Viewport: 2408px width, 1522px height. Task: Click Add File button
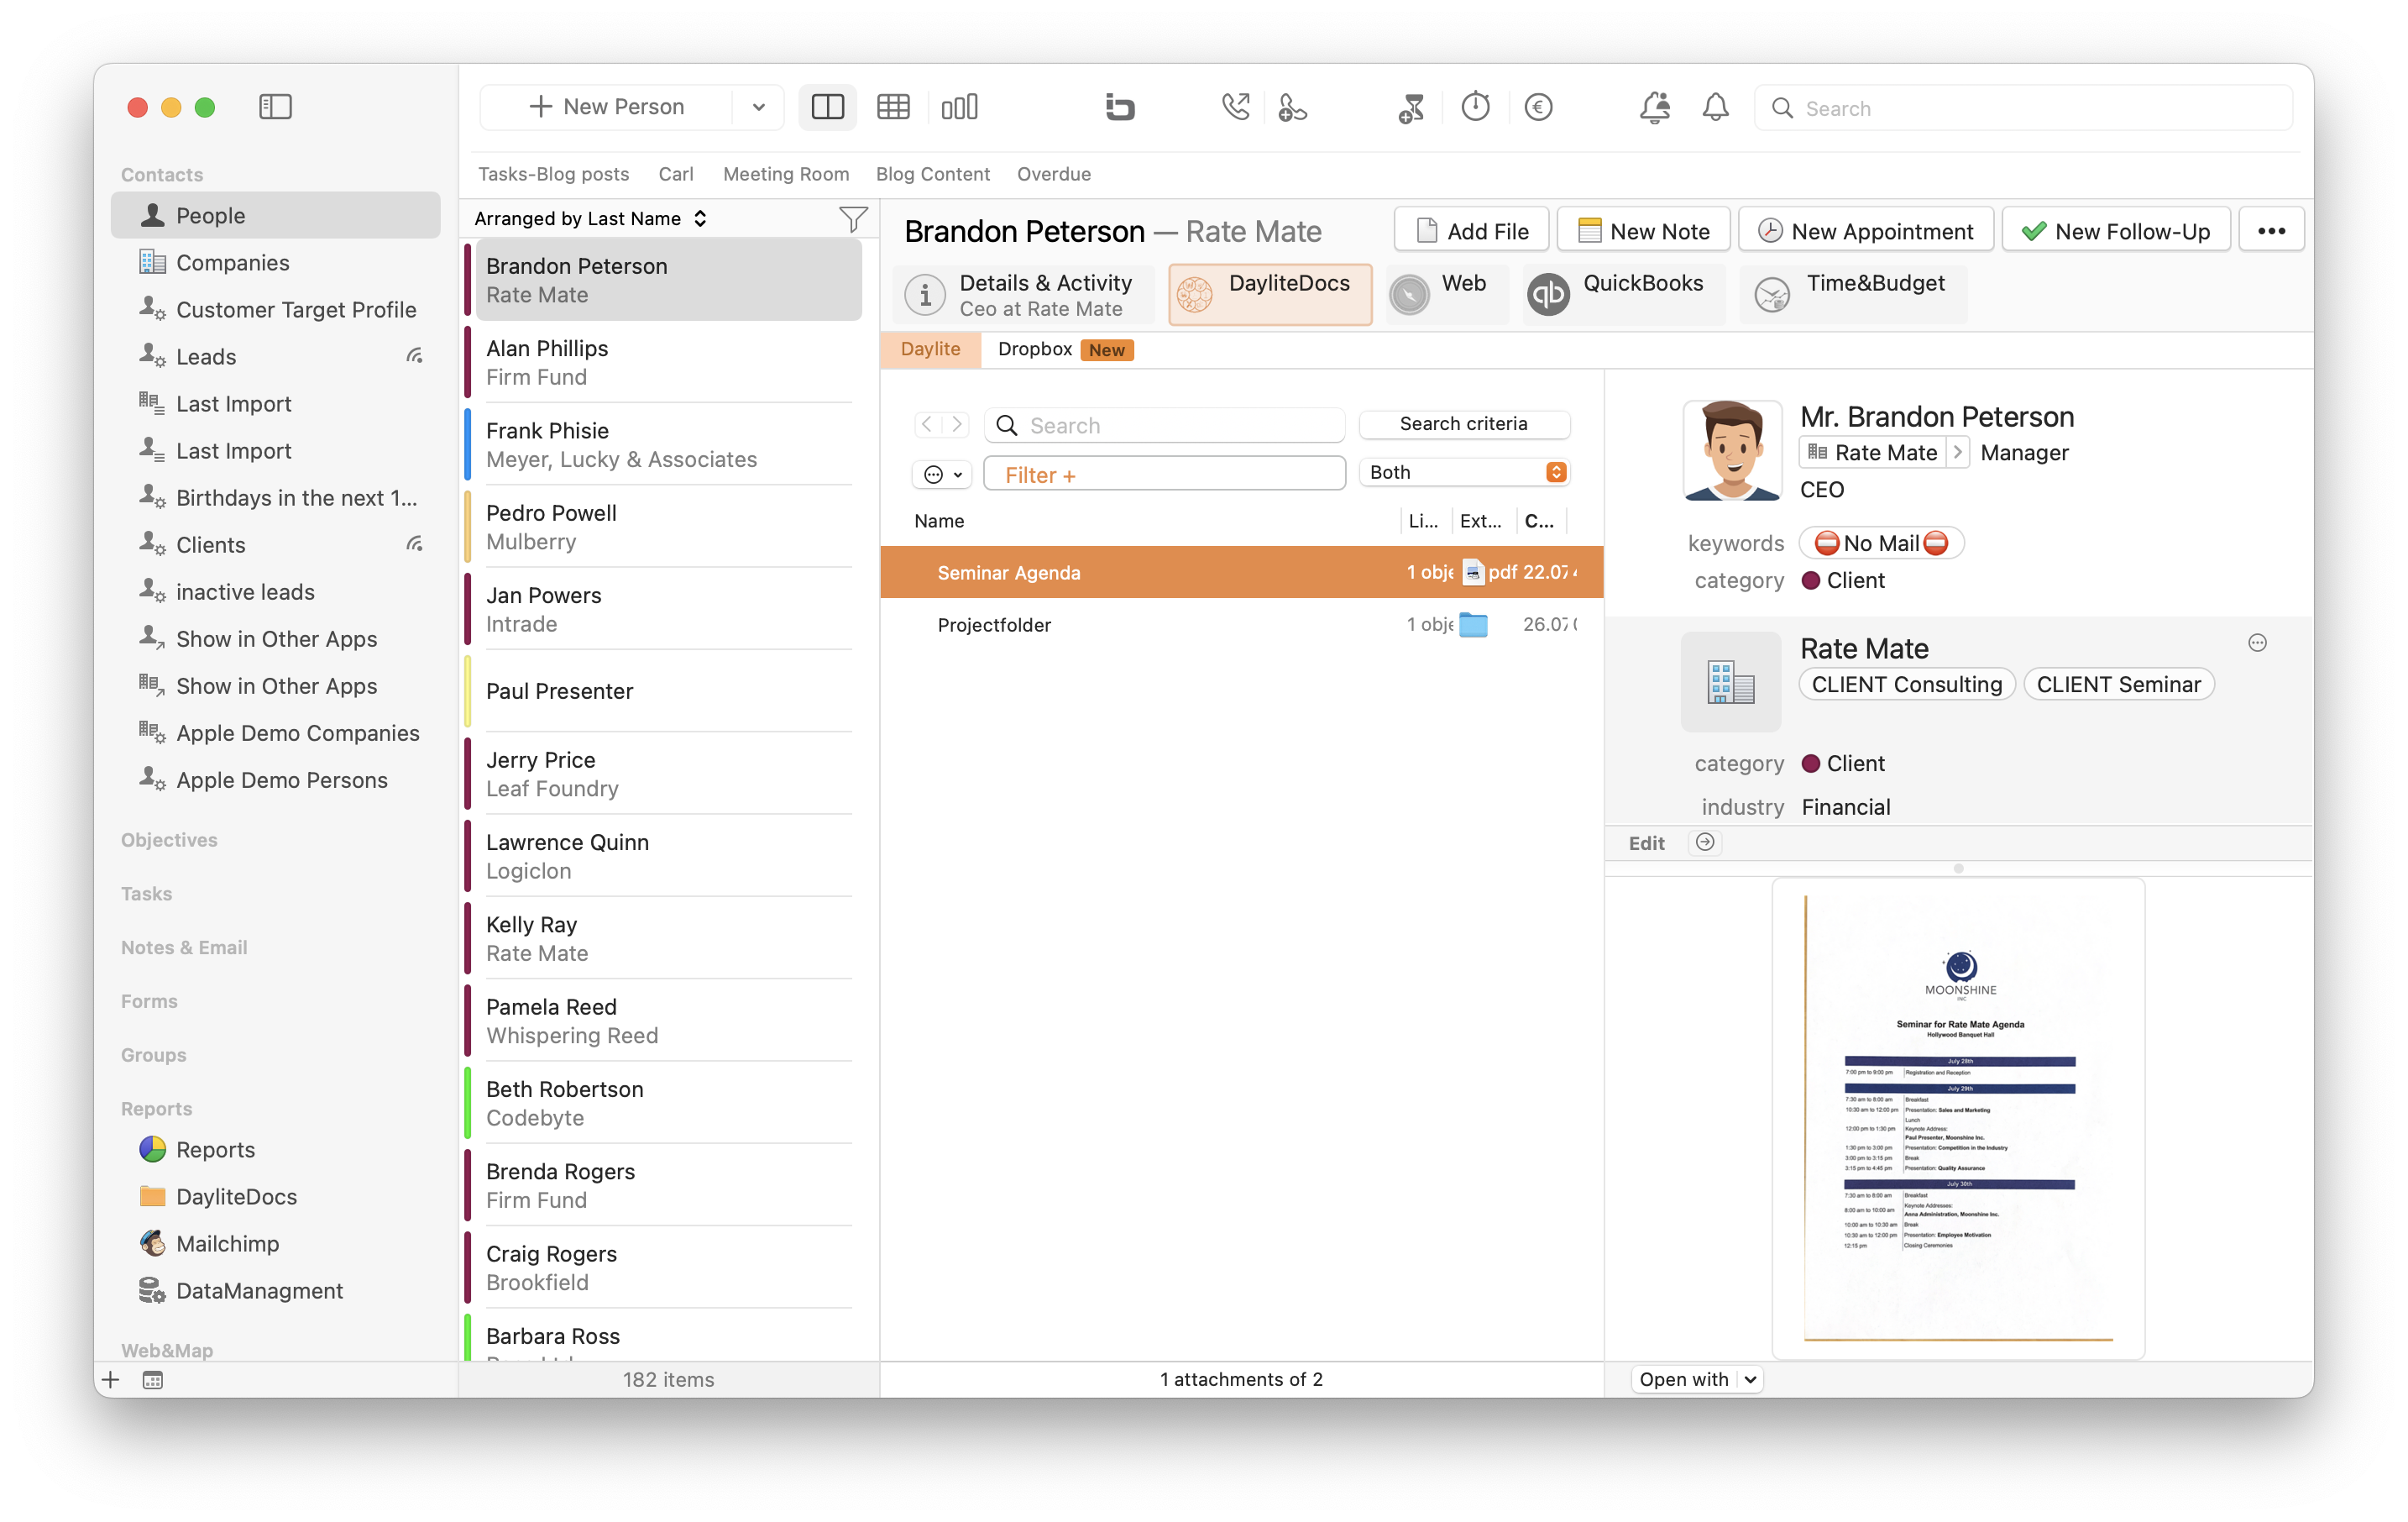1471,231
